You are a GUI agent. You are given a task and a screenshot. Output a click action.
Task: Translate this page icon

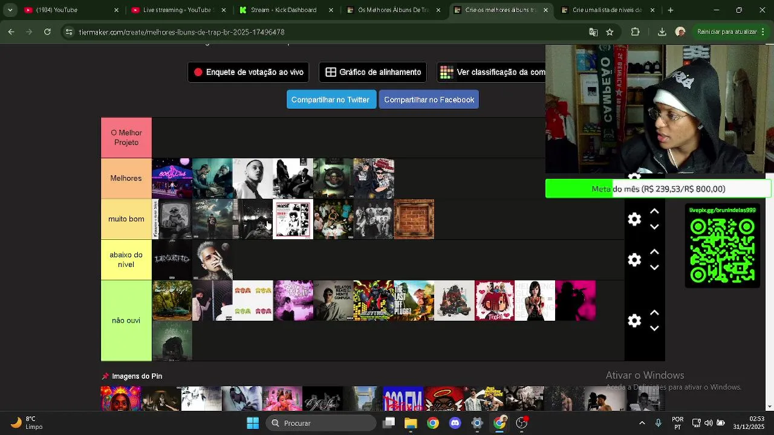pyautogui.click(x=593, y=32)
